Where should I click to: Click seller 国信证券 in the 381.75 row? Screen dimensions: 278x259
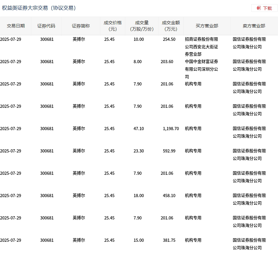click(x=249, y=244)
